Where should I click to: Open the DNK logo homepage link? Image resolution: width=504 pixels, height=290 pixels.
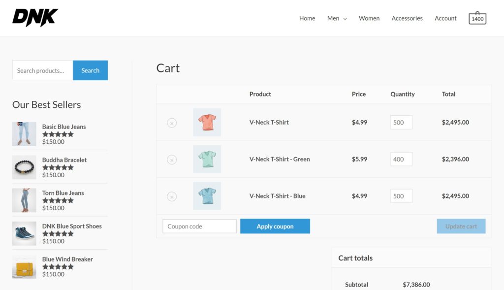[35, 18]
